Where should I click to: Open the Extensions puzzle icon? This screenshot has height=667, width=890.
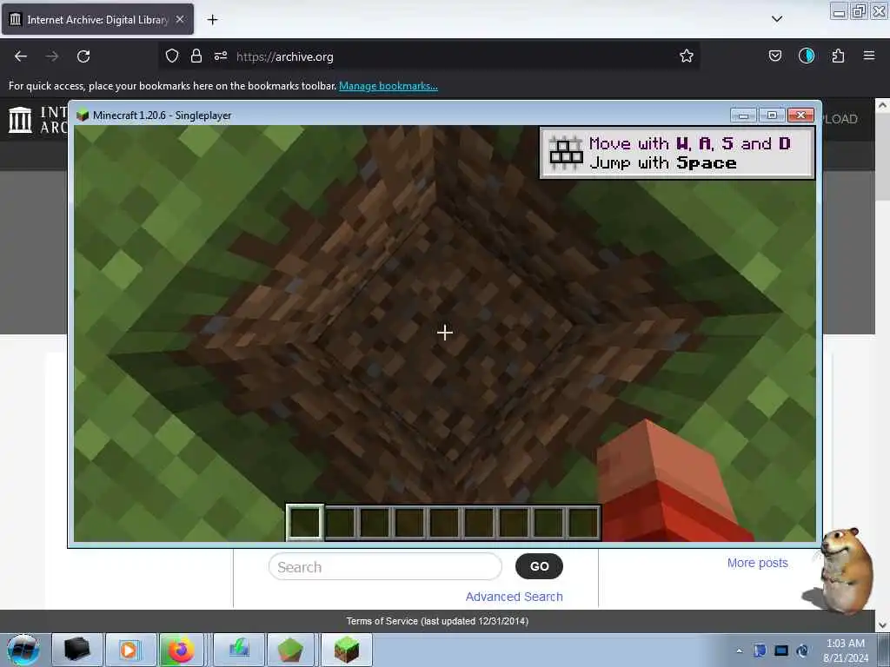(x=838, y=56)
